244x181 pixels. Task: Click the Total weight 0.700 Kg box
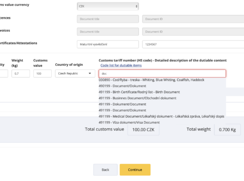[x=227, y=130]
